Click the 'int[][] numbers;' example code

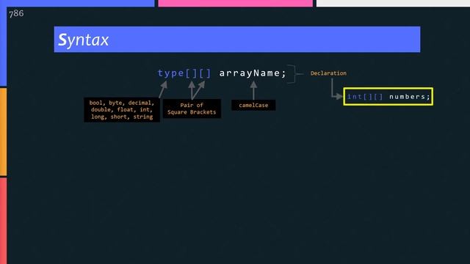pyautogui.click(x=388, y=96)
